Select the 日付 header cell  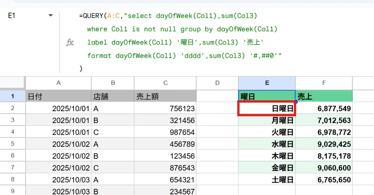tap(58, 96)
